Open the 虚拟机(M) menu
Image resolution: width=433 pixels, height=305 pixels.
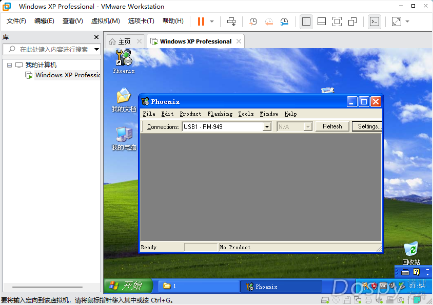pos(106,21)
